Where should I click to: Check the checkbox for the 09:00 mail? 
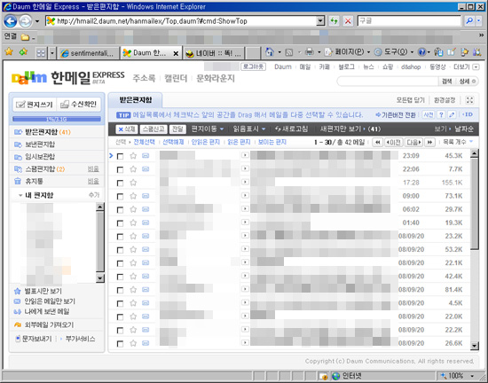[120, 197]
